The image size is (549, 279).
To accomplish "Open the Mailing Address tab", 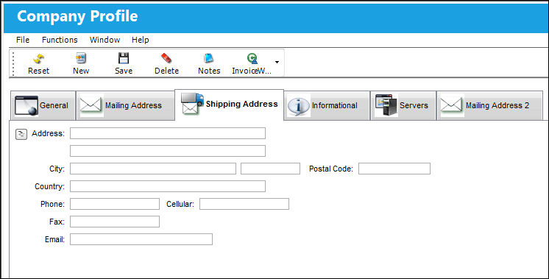I will click(125, 105).
